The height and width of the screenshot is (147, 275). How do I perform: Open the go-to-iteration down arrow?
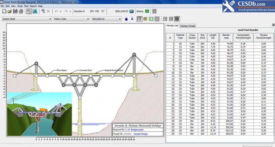point(103,11)
